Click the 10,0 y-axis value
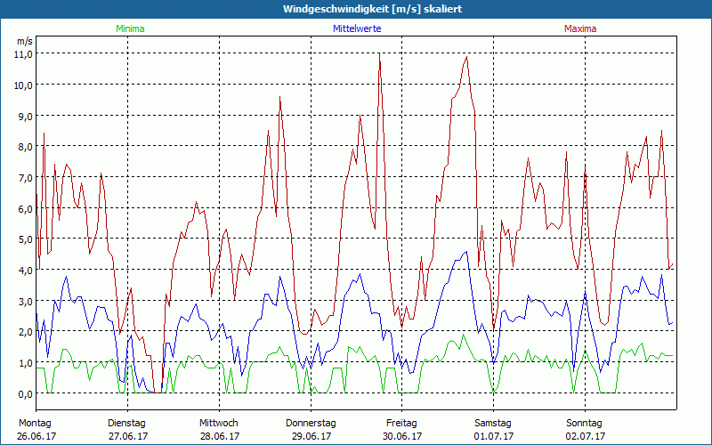 pyautogui.click(x=25, y=85)
